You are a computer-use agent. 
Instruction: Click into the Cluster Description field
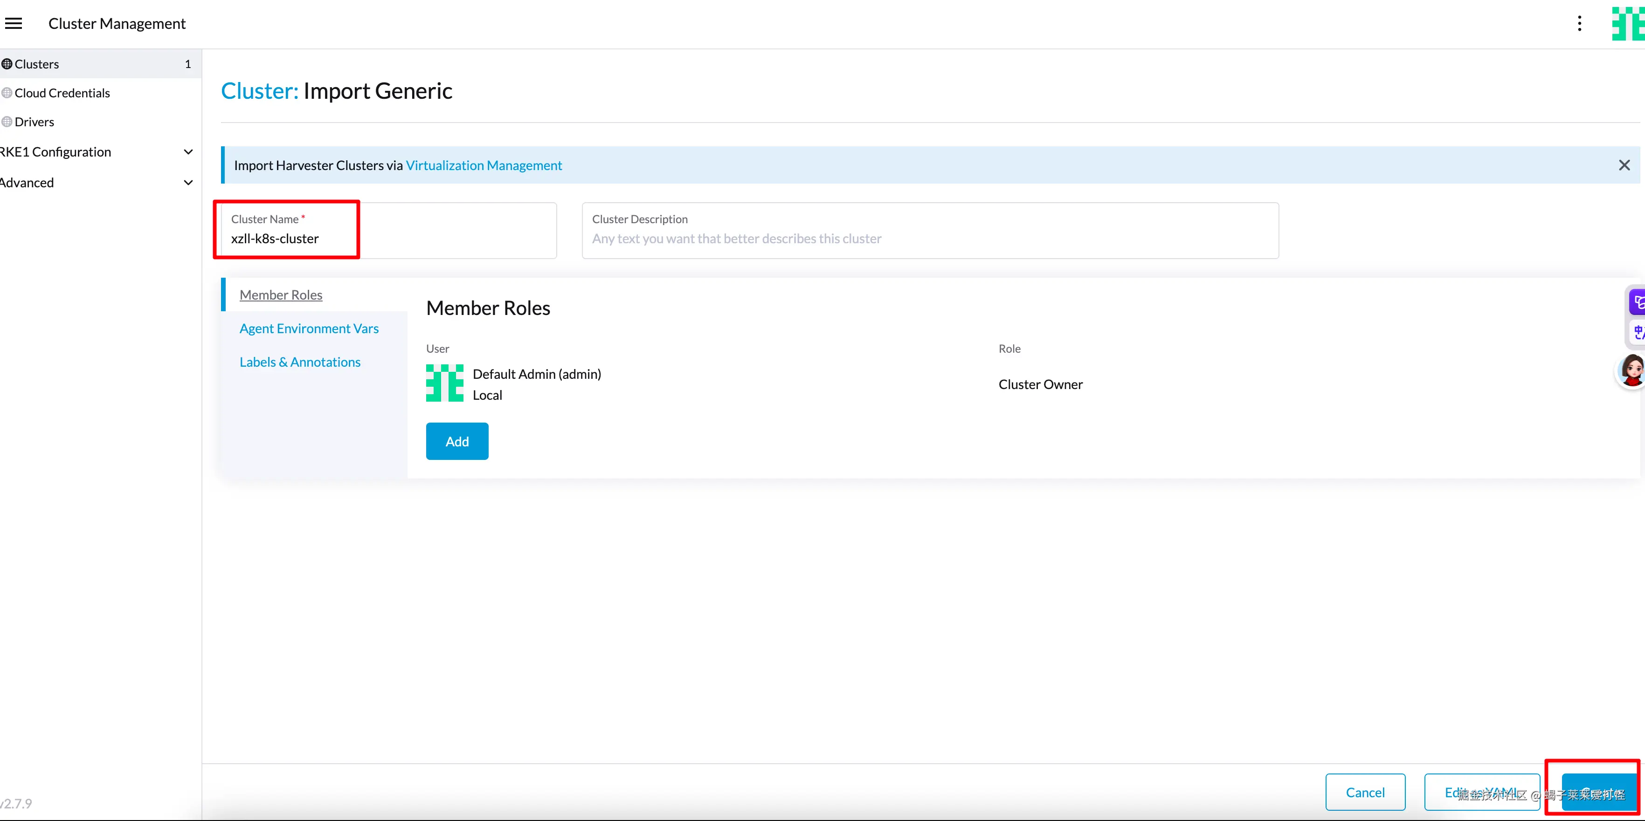click(929, 238)
